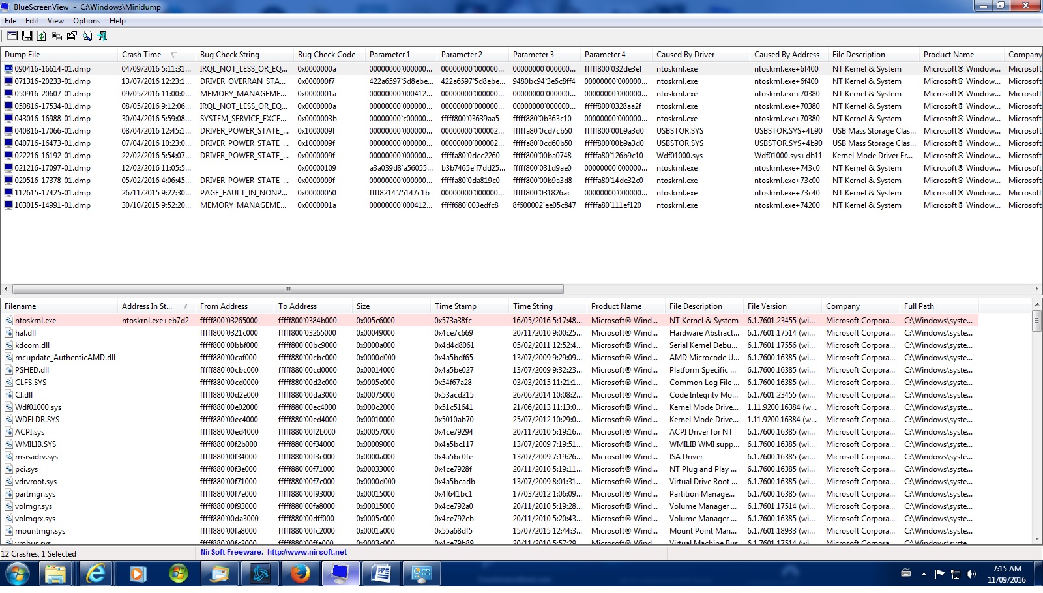Click the BlueScreenView taskbar icon
Viewport: 1043px width, 593px height.
click(x=340, y=574)
